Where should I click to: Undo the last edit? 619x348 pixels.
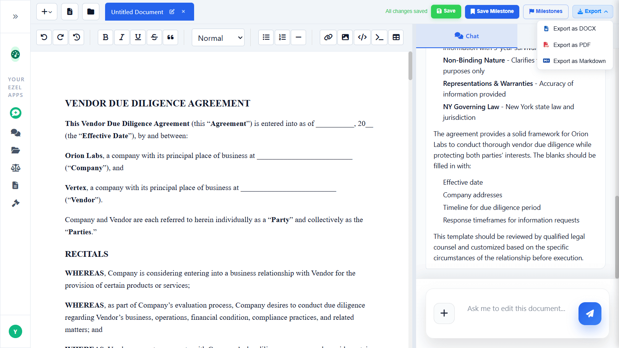tap(44, 37)
